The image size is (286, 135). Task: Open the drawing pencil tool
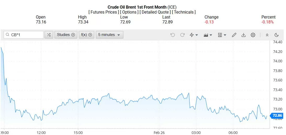click(x=234, y=35)
